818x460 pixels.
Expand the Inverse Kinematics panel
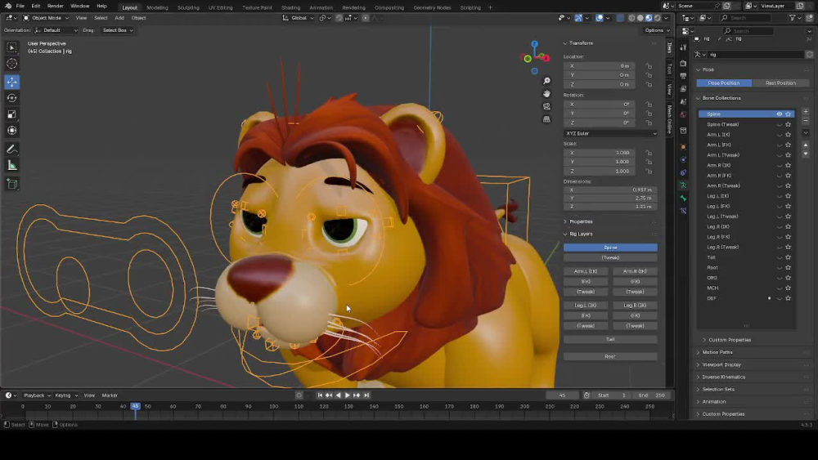pos(723,377)
